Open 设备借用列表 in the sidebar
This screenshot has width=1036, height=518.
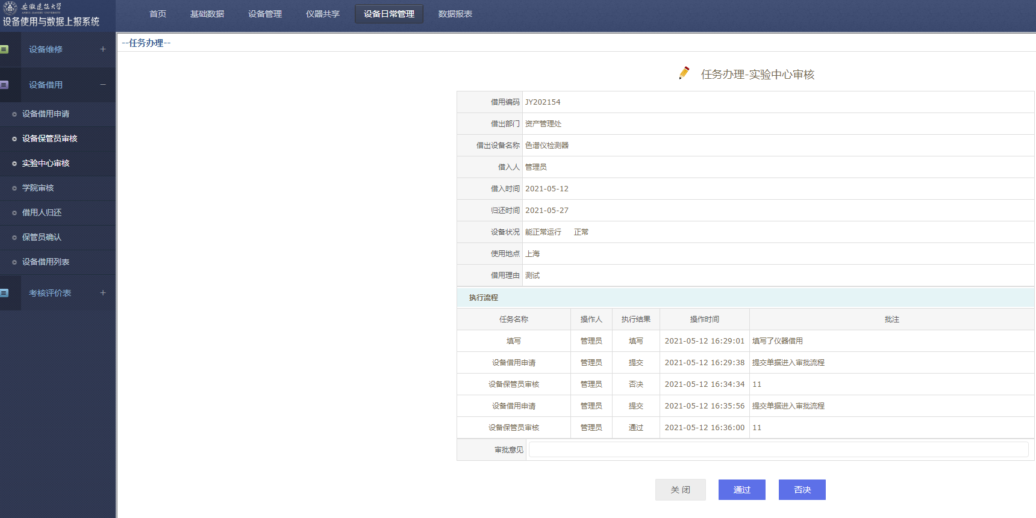tap(46, 262)
